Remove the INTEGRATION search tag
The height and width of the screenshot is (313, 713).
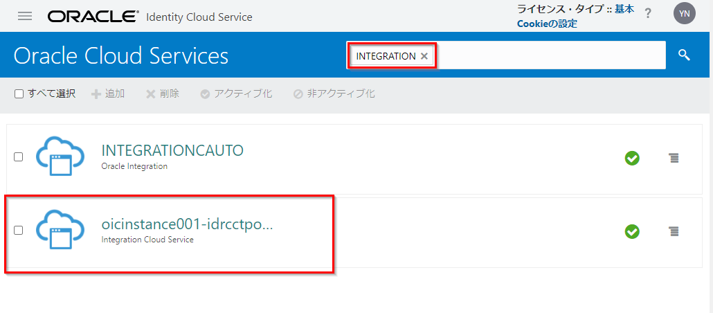click(x=424, y=56)
